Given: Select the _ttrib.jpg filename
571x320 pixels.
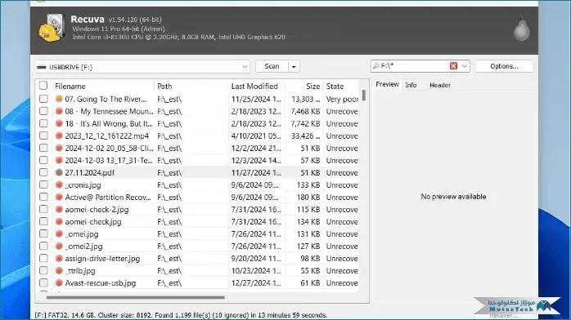Looking at the screenshot, I should point(80,270).
